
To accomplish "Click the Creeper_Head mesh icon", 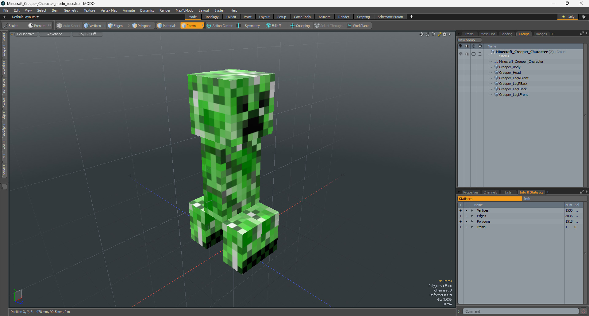I will pyautogui.click(x=496, y=73).
